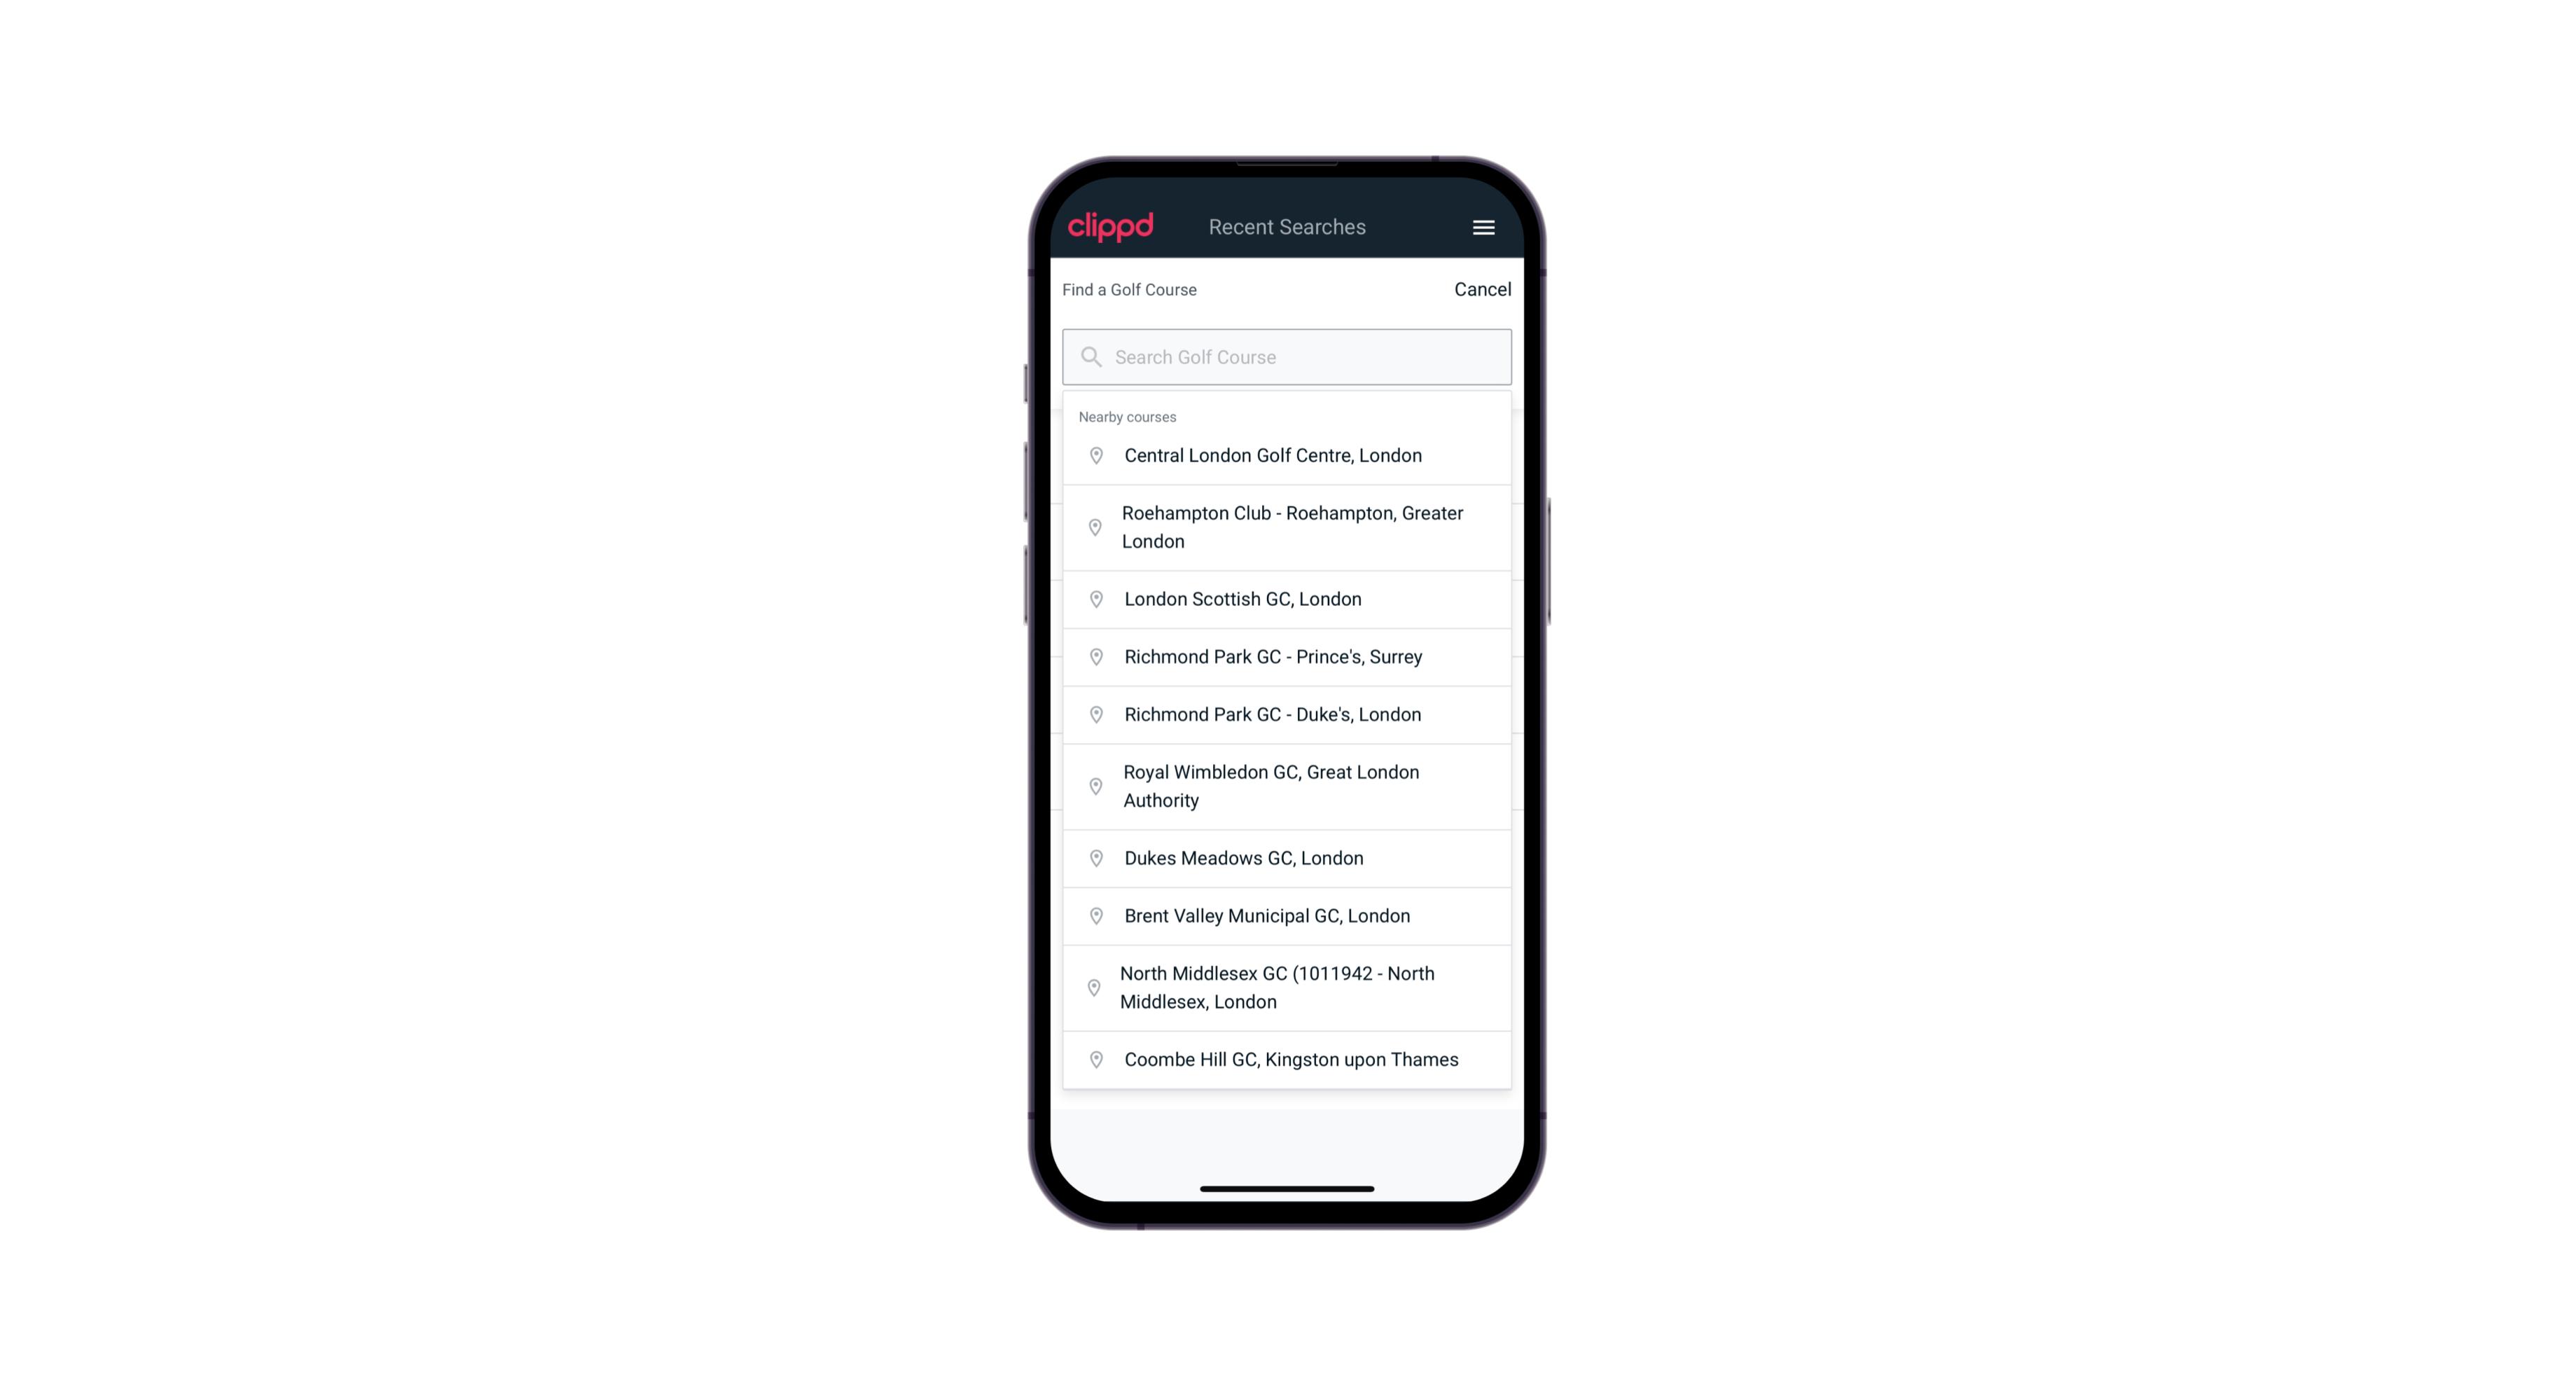Select Richmond Park GC Prince's Surrey
Viewport: 2576px width, 1386px height.
tap(1288, 656)
